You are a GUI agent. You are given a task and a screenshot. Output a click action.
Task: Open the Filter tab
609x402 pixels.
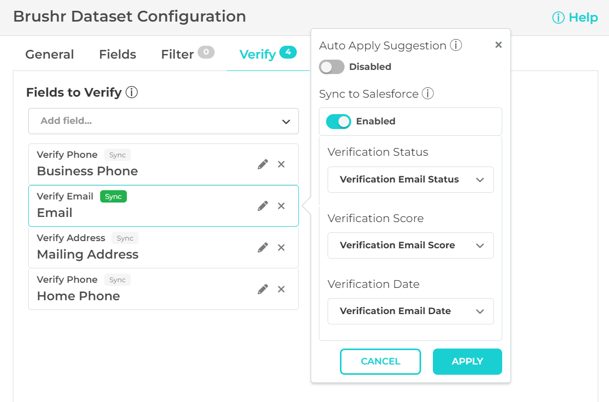click(x=177, y=54)
